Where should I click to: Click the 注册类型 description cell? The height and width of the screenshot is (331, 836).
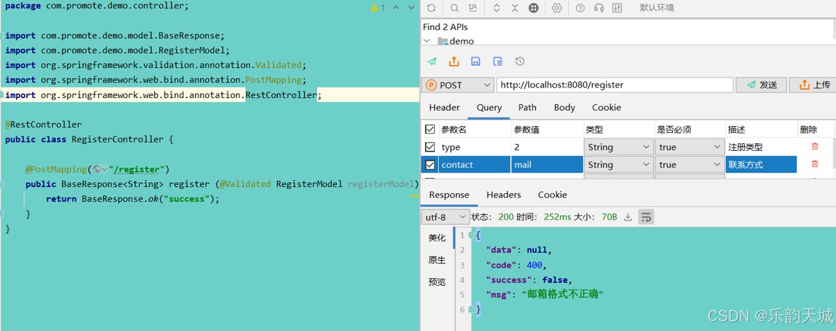pos(761,147)
